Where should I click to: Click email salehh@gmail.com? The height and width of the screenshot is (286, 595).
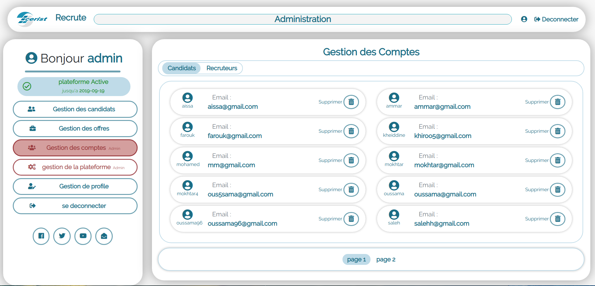pyautogui.click(x=442, y=224)
